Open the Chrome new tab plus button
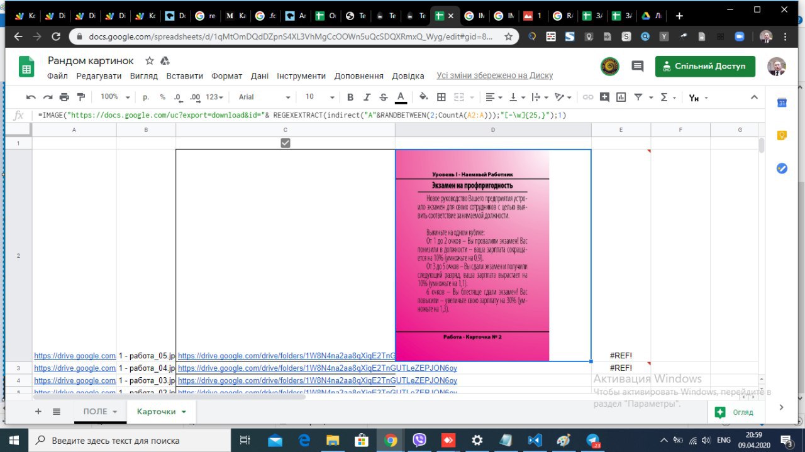This screenshot has height=452, width=805. (679, 16)
